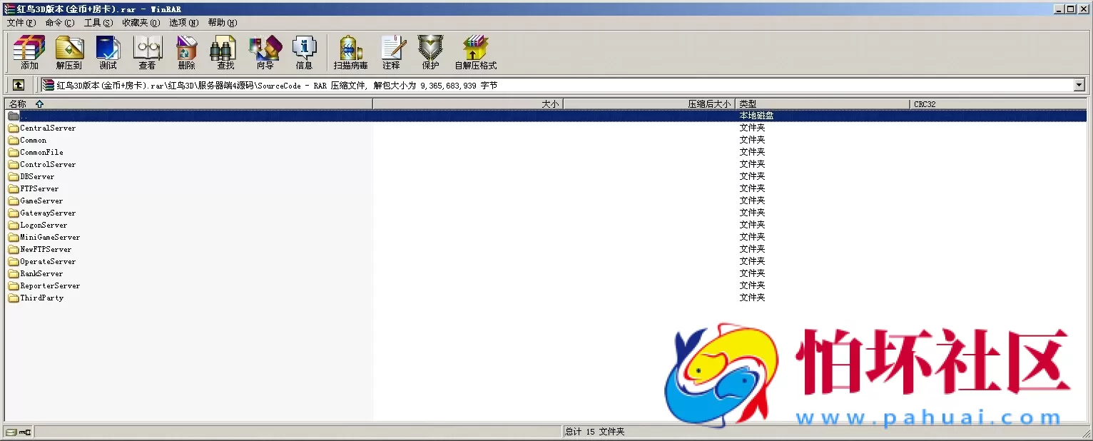The image size is (1093, 441).
Task: Click the 信息 (Info) toolbar icon
Action: point(304,52)
